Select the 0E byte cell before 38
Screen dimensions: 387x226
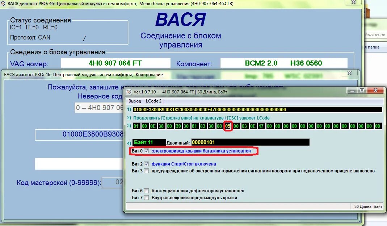(x=153, y=126)
